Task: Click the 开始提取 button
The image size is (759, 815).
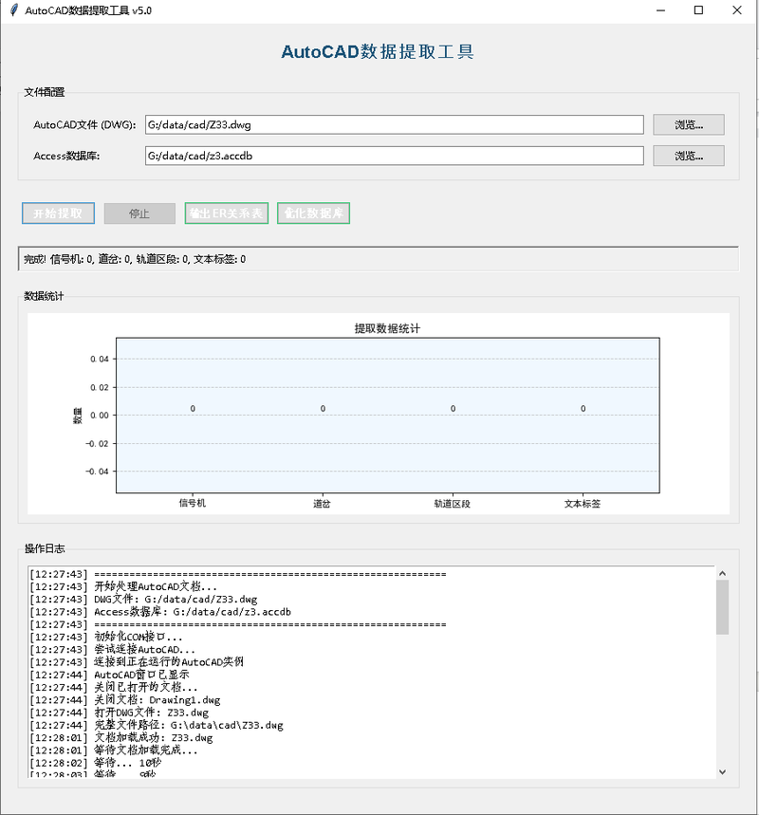Action: click(x=58, y=213)
